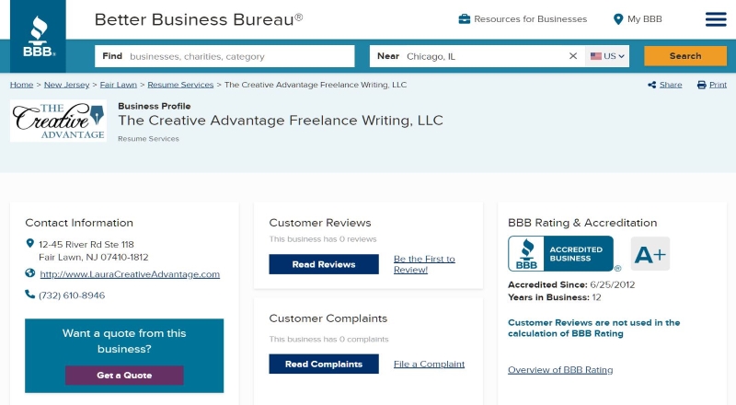Screen dimensions: 736x405
Task: Click the A+ rating badge
Action: [650, 254]
